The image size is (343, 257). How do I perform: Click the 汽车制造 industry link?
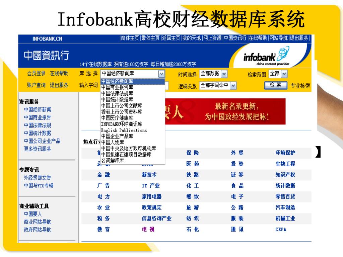pyautogui.click(x=285, y=207)
